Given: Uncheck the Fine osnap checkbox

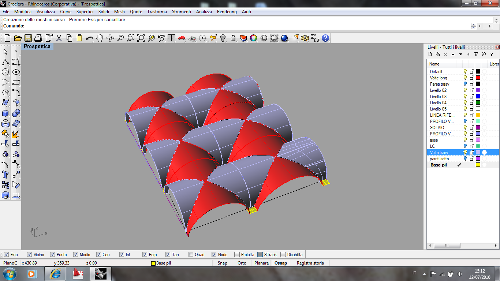Looking at the screenshot, I should pyautogui.click(x=7, y=255).
